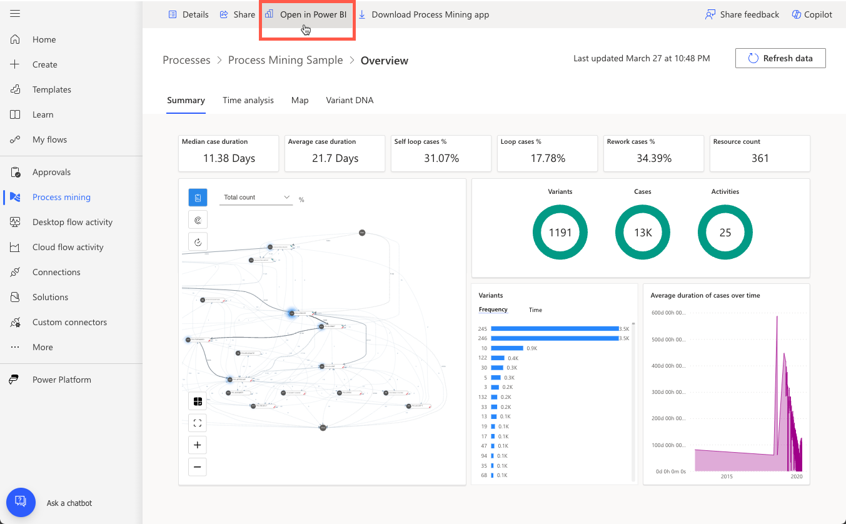Click the Rework cases value 34.39%
The image size is (846, 524).
click(653, 159)
